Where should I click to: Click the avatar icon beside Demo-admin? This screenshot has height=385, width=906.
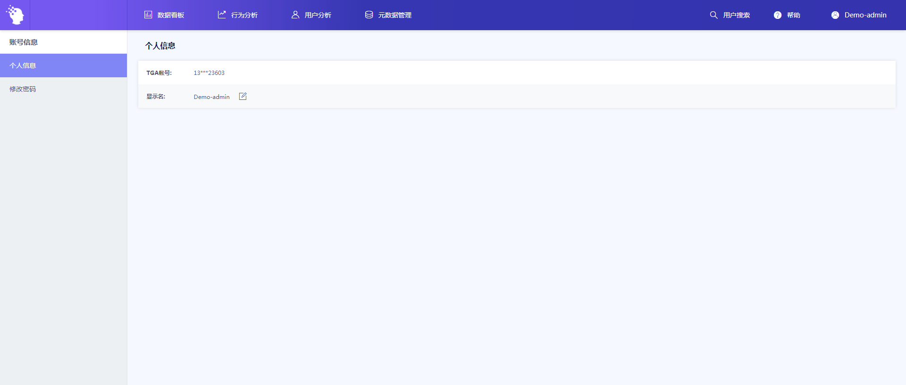tap(835, 15)
